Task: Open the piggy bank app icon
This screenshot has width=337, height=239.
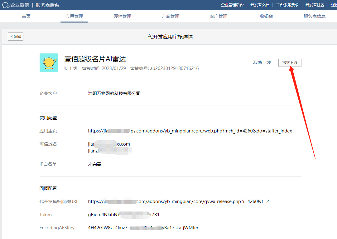Action: point(49,63)
